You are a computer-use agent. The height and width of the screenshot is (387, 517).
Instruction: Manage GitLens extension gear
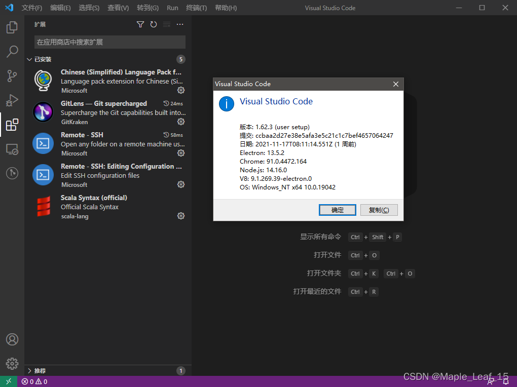[181, 122]
